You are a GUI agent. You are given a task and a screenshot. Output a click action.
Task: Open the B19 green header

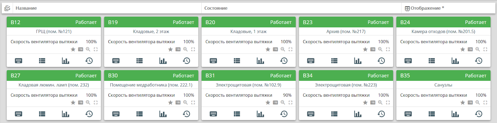[151, 22]
